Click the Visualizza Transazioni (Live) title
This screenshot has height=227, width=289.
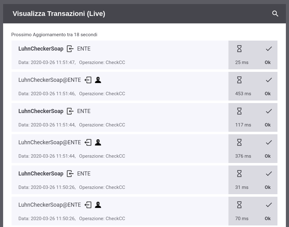pos(59,14)
